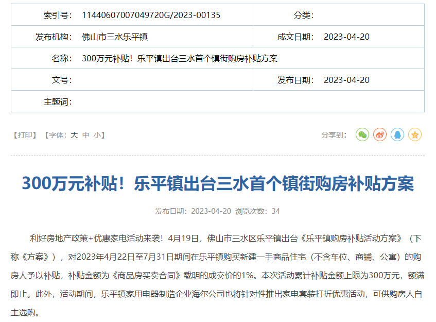Select index number 11440607007049720G/2023-00135
This screenshot has height=322, width=436.
click(x=151, y=15)
